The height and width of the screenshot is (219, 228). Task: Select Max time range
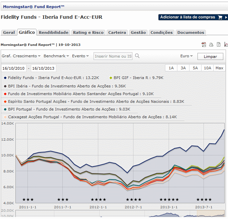click(x=219, y=68)
